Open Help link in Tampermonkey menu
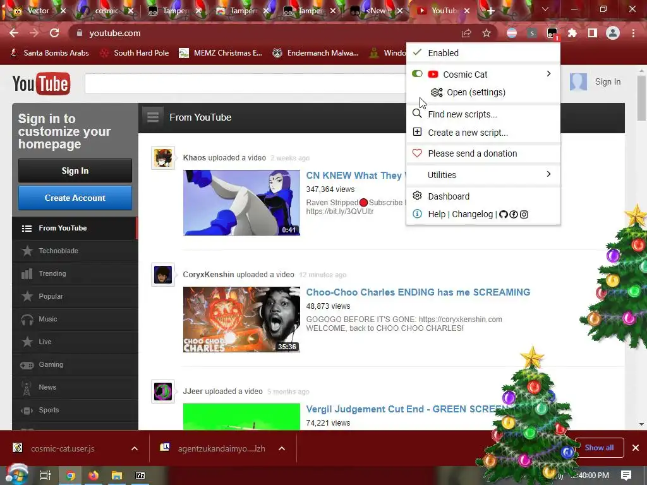 [x=437, y=215]
